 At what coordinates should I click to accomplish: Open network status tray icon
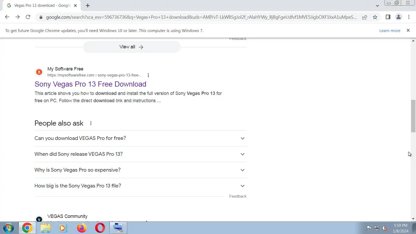pos(376,228)
